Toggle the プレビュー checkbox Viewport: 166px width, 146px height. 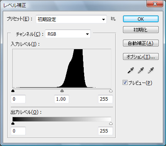tap(125, 83)
